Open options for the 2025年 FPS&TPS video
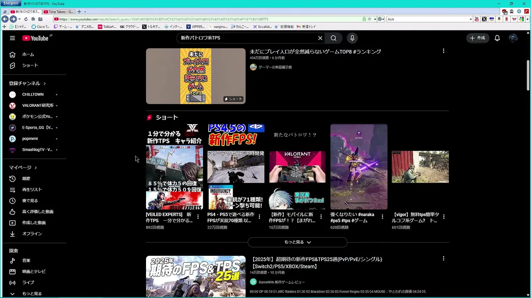The image size is (531, 298). coord(443,258)
